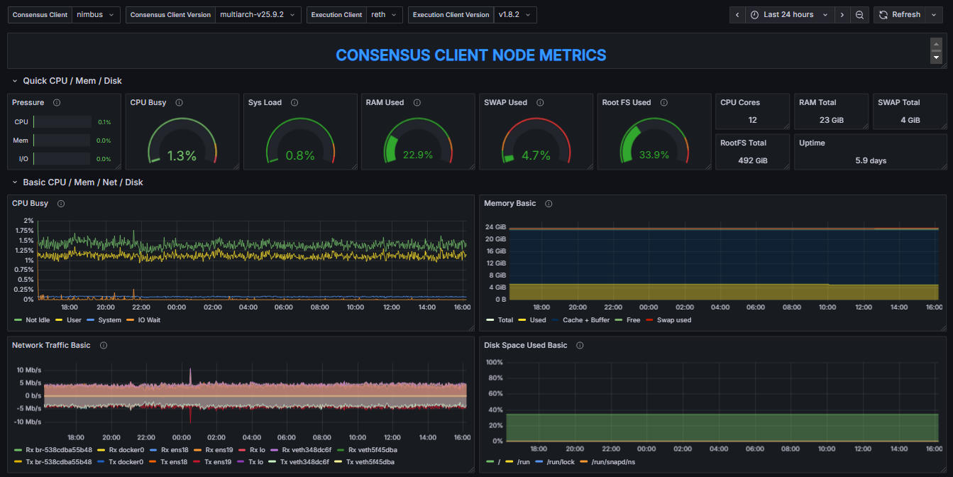The image size is (953, 477).
Task: Click the zoom out time range icon
Action: 859,15
